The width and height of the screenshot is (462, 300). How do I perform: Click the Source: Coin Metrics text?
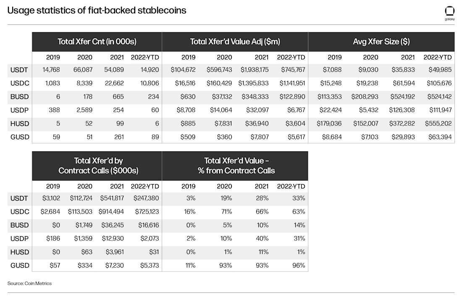(x=29, y=283)
